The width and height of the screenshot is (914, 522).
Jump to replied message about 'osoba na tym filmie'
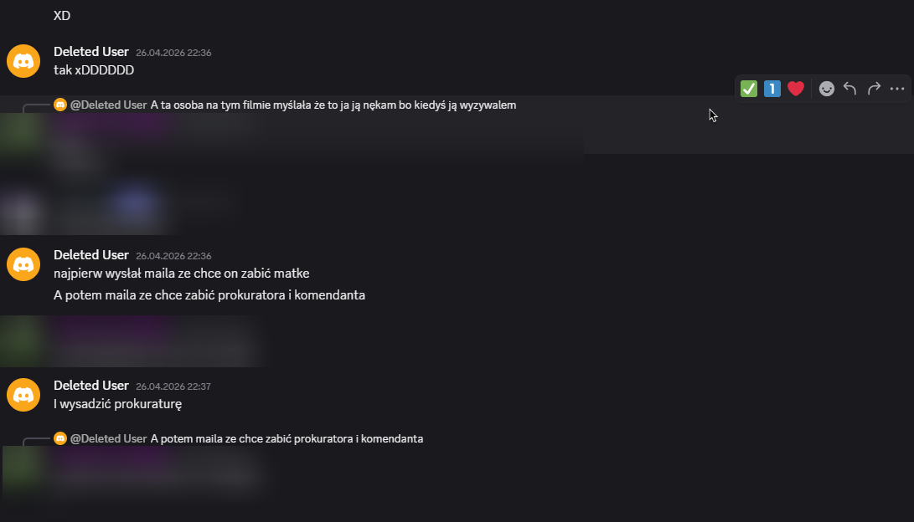point(333,105)
